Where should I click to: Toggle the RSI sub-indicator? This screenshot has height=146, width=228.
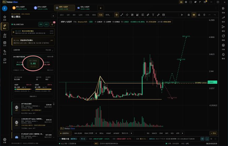click(x=148, y=133)
